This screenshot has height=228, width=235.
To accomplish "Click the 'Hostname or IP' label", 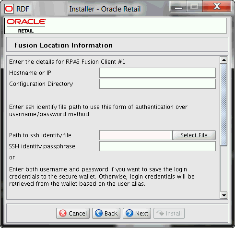I will 30,73.
